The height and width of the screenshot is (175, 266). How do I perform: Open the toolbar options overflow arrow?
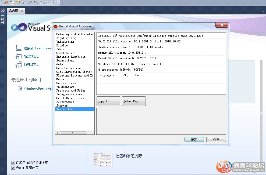58,3
